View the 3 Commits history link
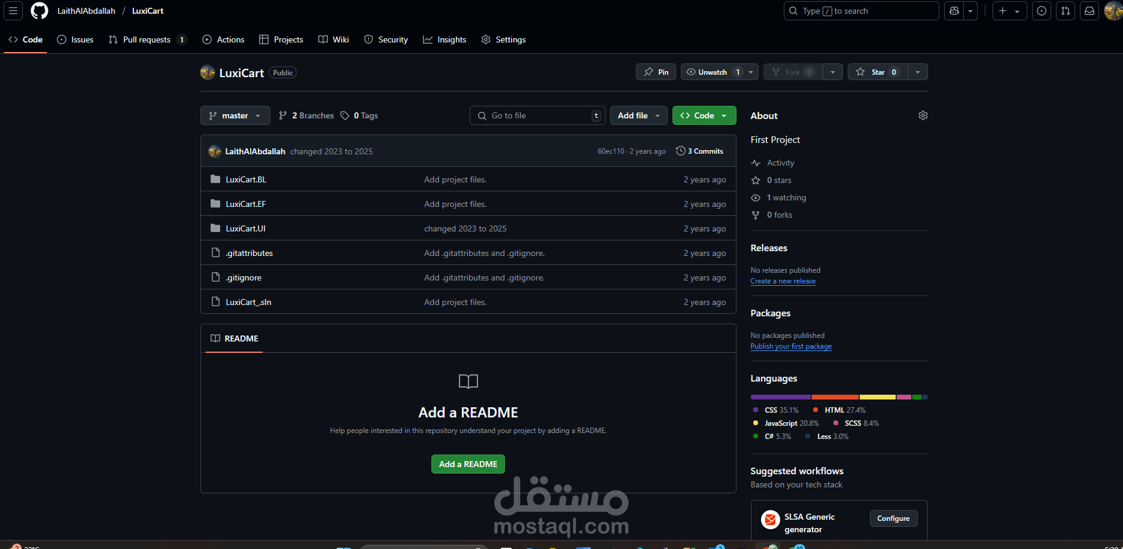 point(699,151)
